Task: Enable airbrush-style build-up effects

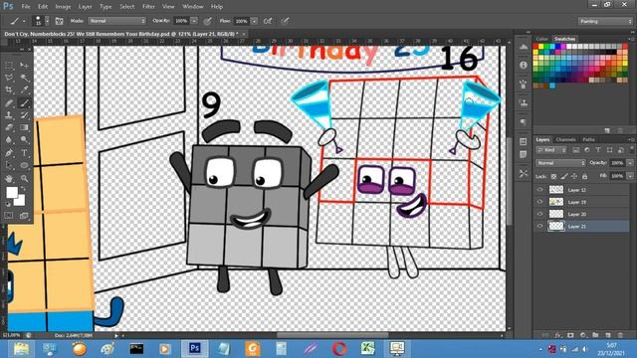Action: [268, 21]
